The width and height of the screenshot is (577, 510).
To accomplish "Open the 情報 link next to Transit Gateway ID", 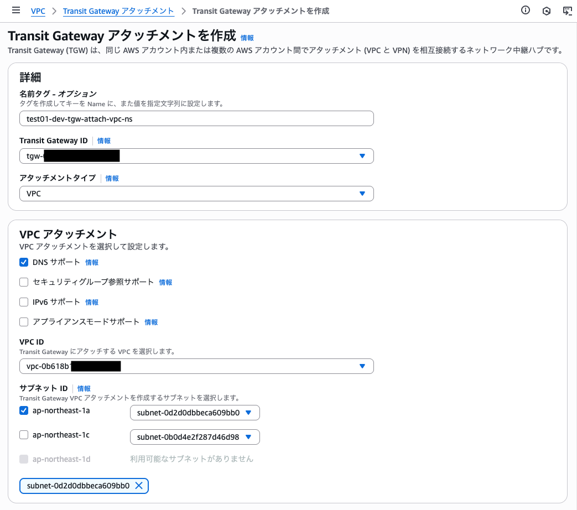I will tap(103, 140).
